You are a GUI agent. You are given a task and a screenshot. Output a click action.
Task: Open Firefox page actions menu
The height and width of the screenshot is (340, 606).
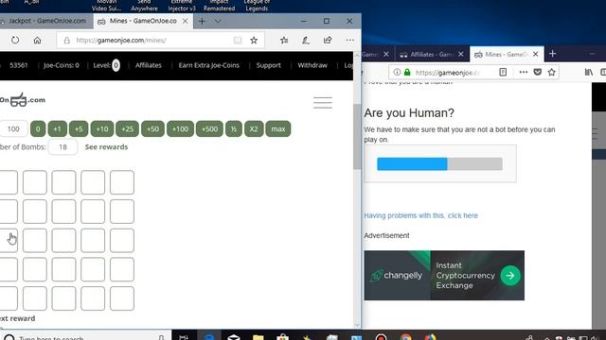[x=524, y=72]
